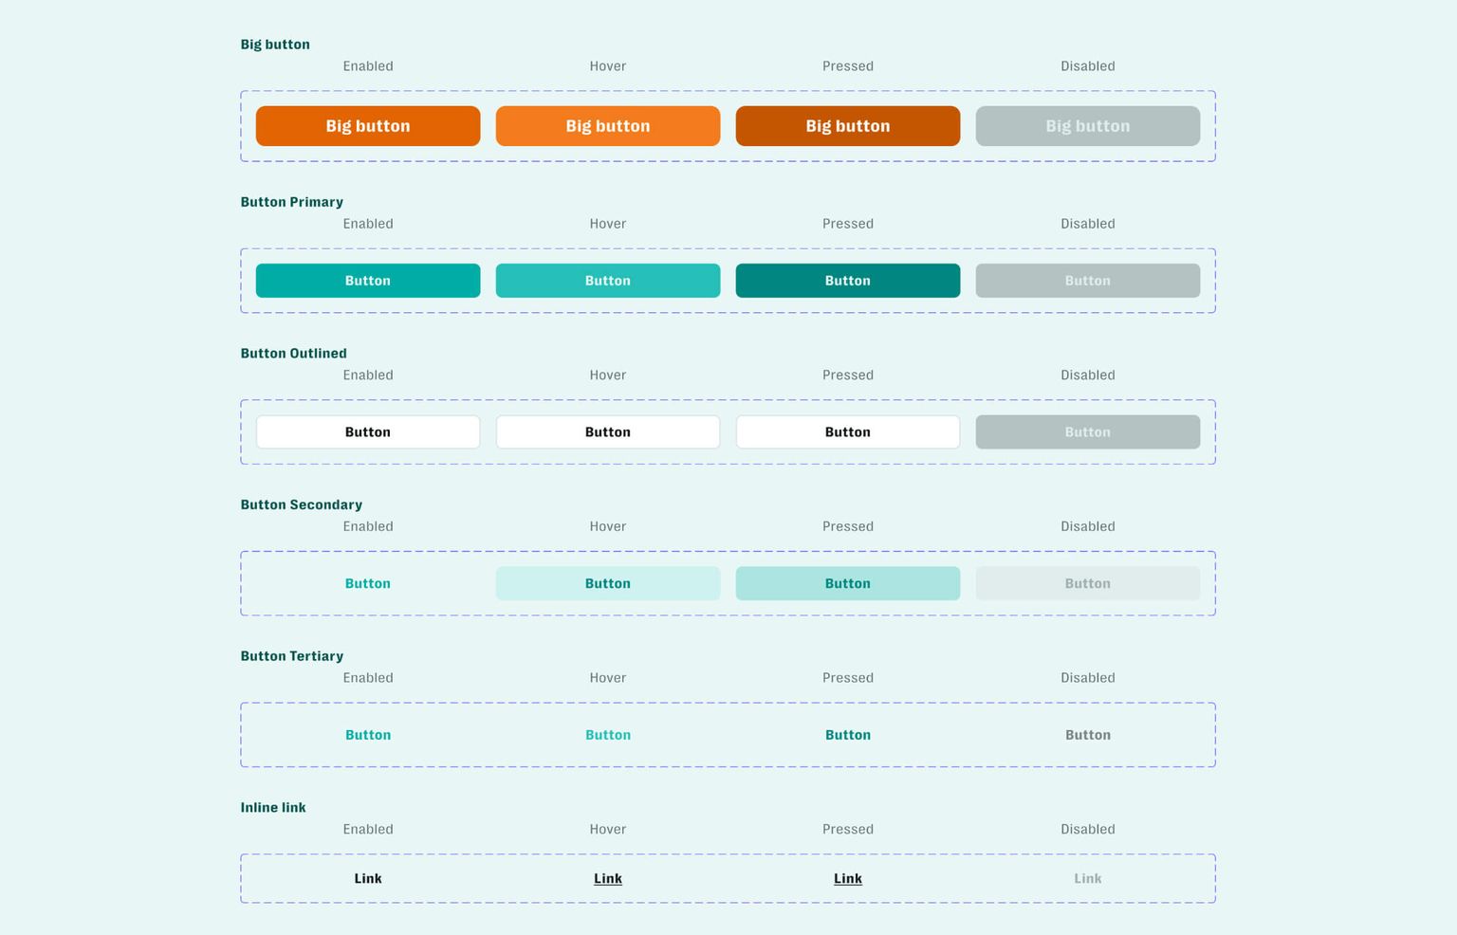Click the 'Disabled' label in Button Secondary section

[1088, 526]
